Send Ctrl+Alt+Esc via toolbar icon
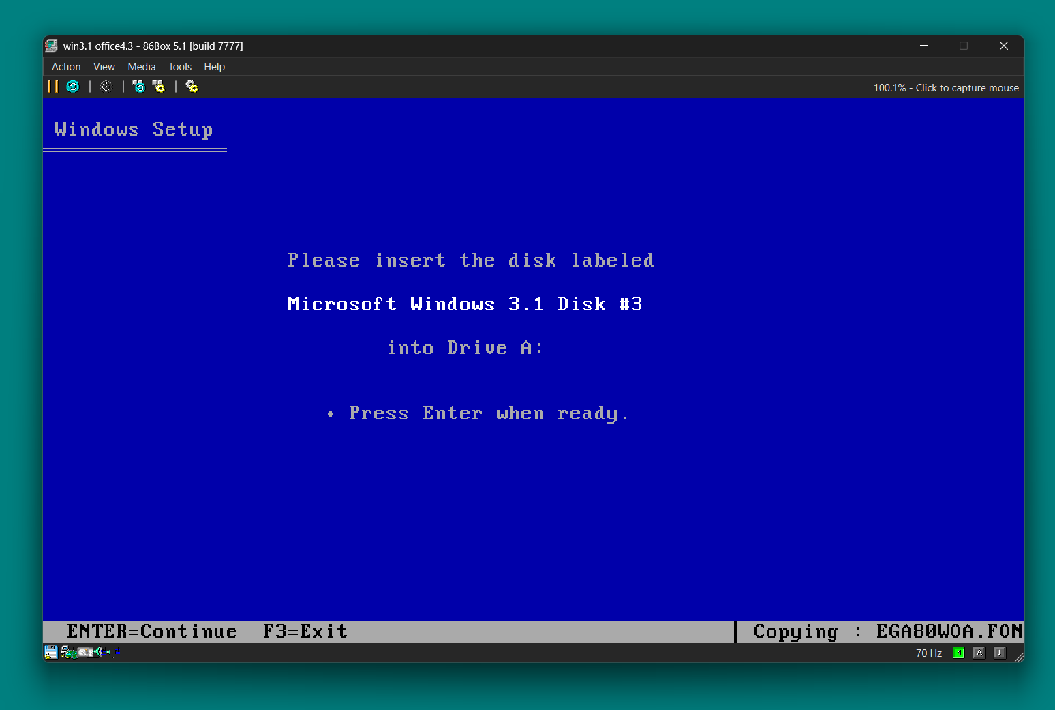 158,87
